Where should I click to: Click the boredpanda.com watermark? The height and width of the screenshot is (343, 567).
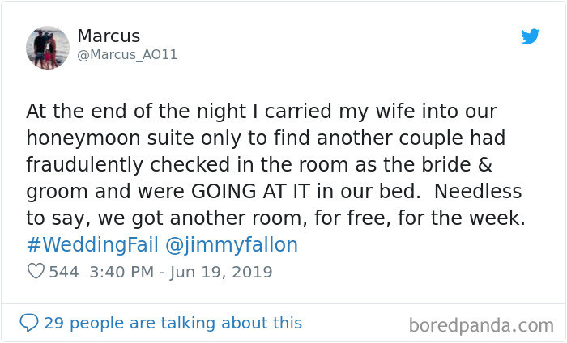pos(480,325)
